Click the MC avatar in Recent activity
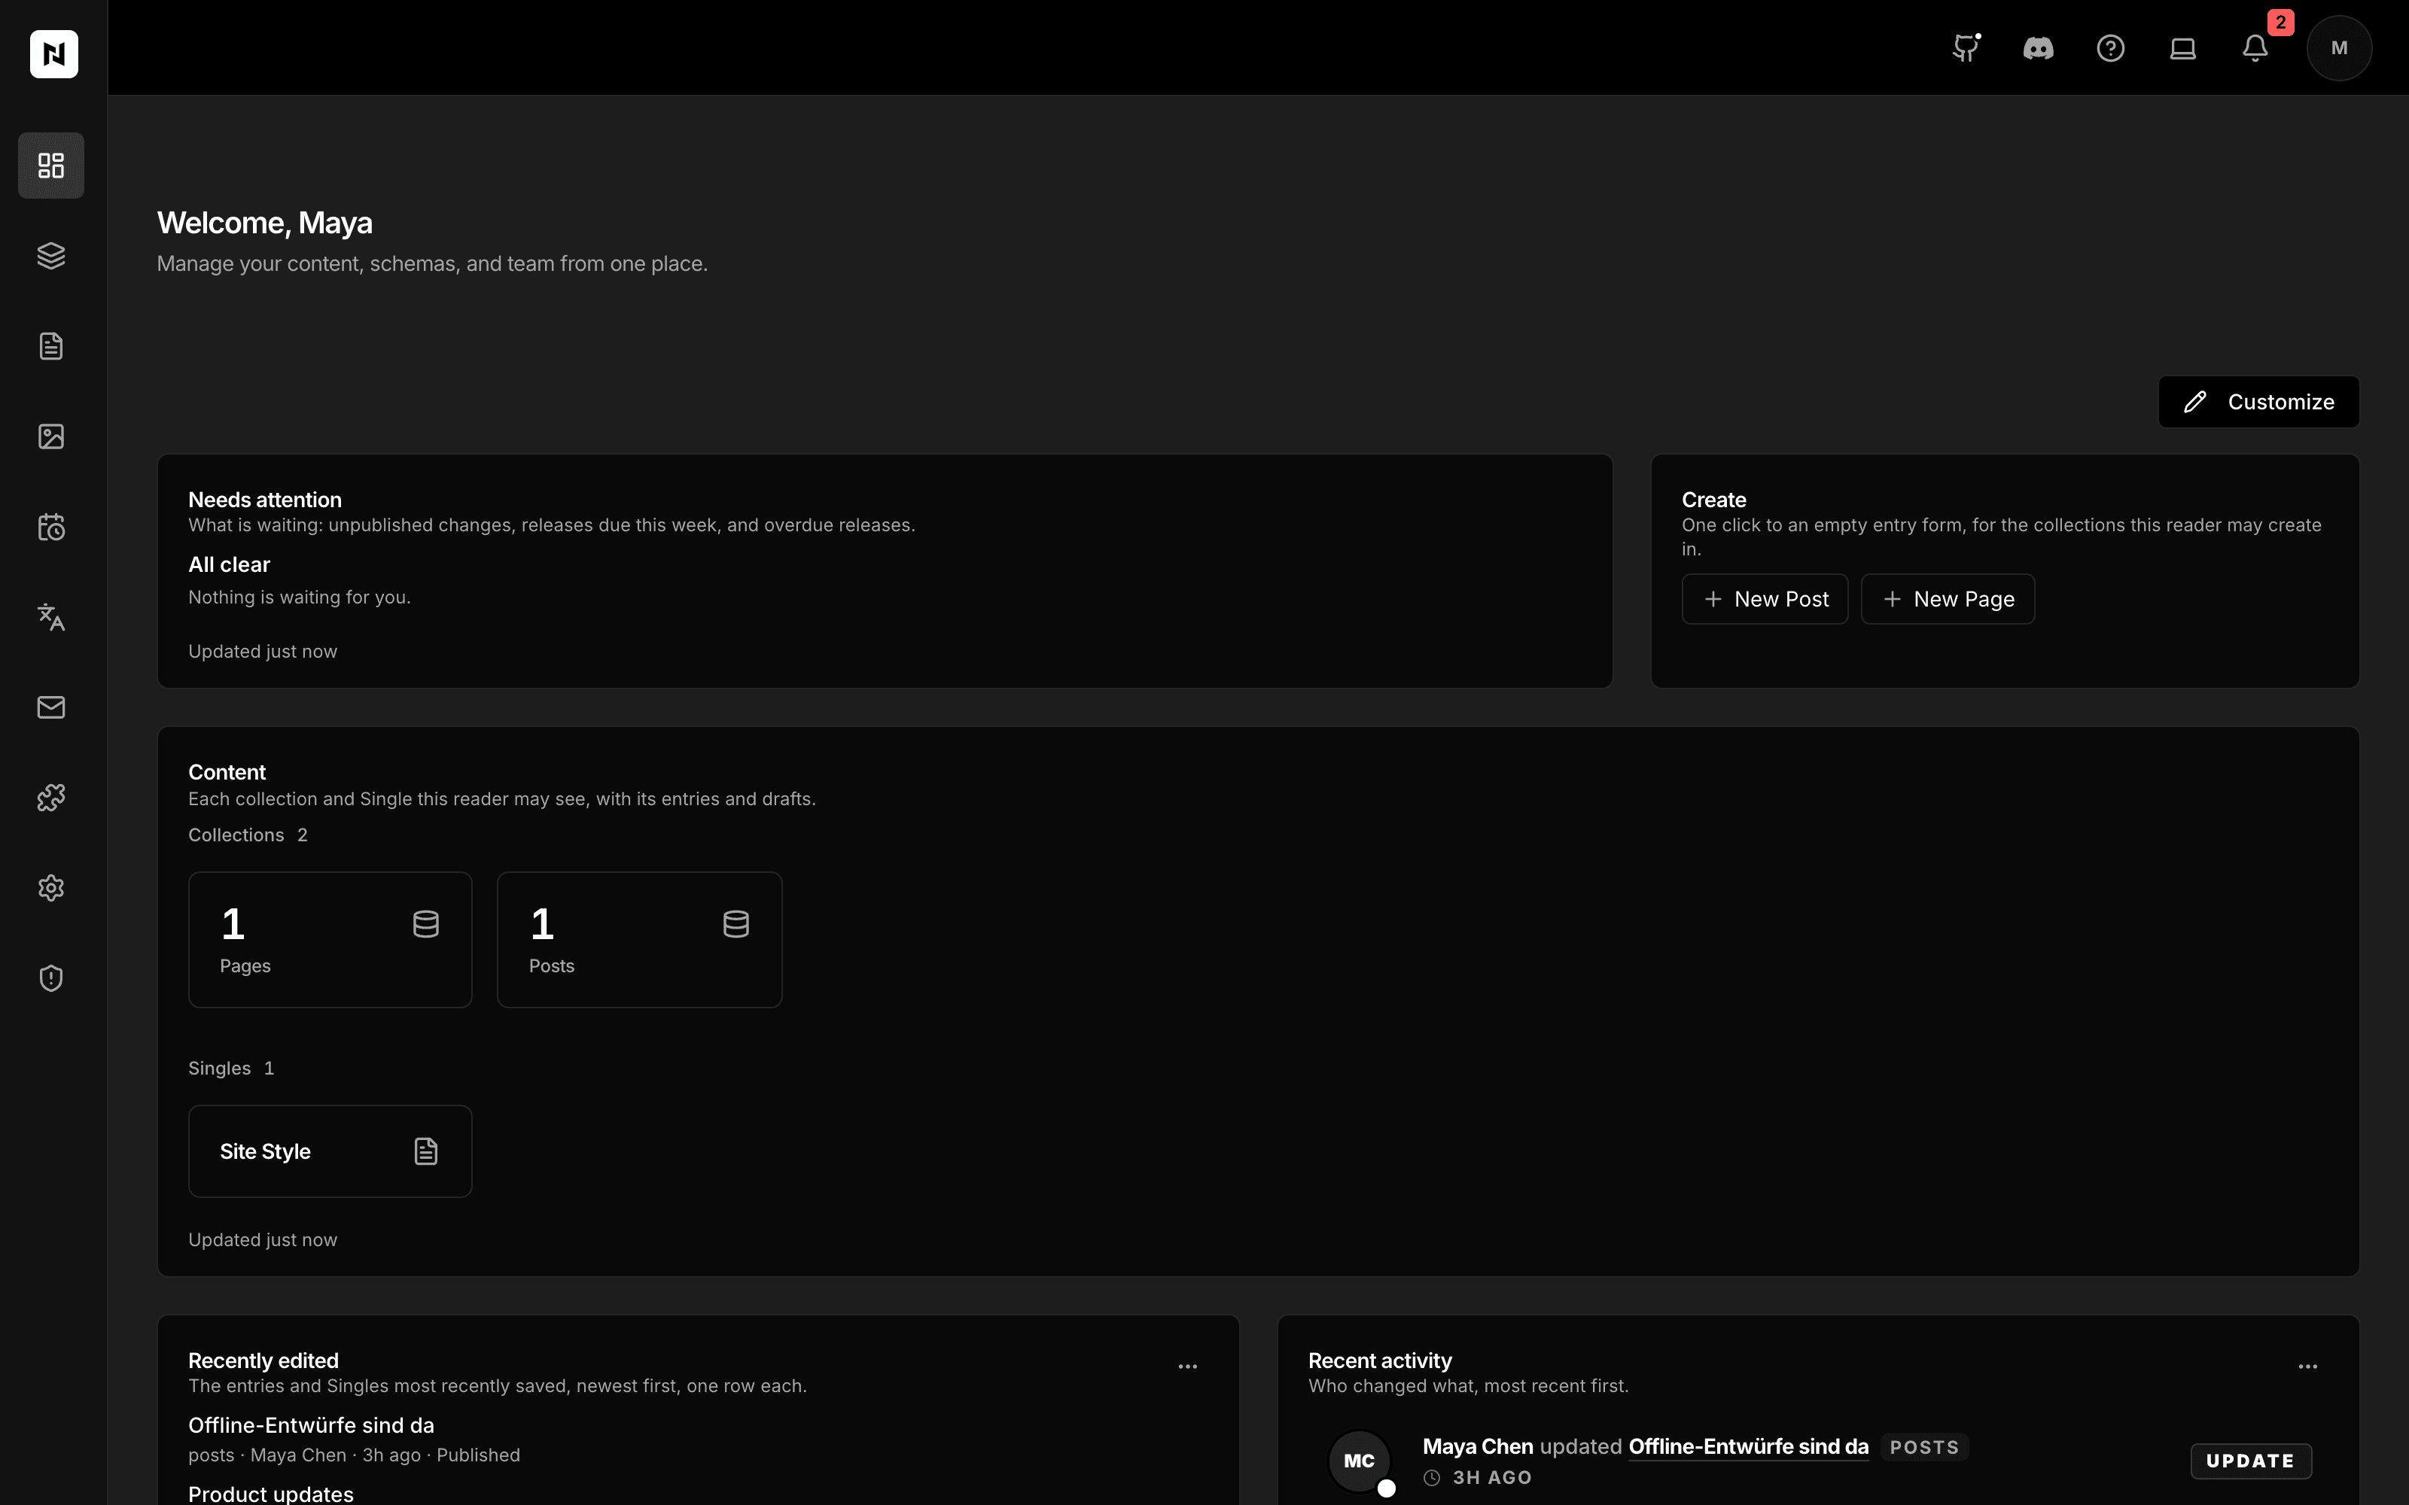The width and height of the screenshot is (2409, 1505). 1359,1461
